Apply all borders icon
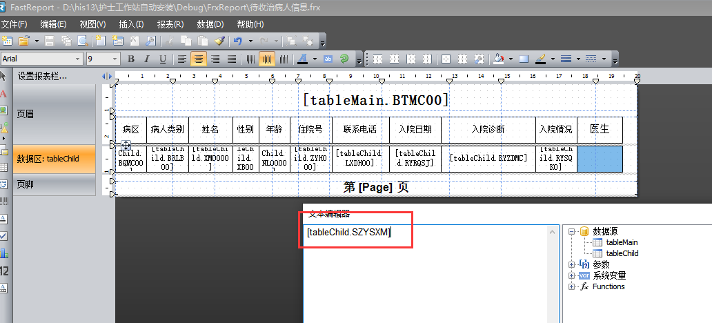 pyautogui.click(x=446, y=59)
